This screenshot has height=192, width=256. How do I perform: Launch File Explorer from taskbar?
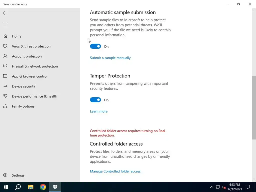[x=30, y=187]
